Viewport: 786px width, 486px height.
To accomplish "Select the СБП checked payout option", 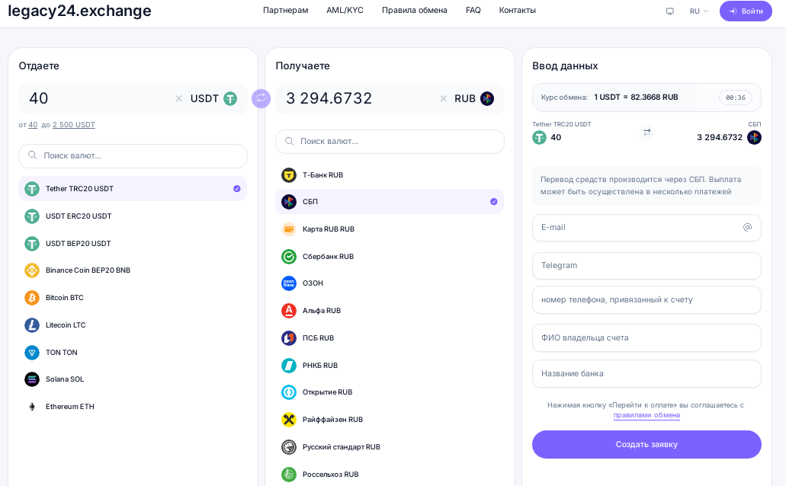I will pos(390,201).
